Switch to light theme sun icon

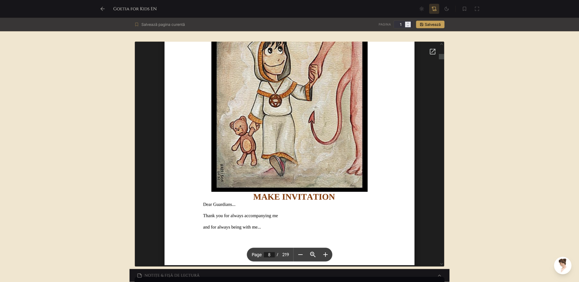tap(422, 9)
